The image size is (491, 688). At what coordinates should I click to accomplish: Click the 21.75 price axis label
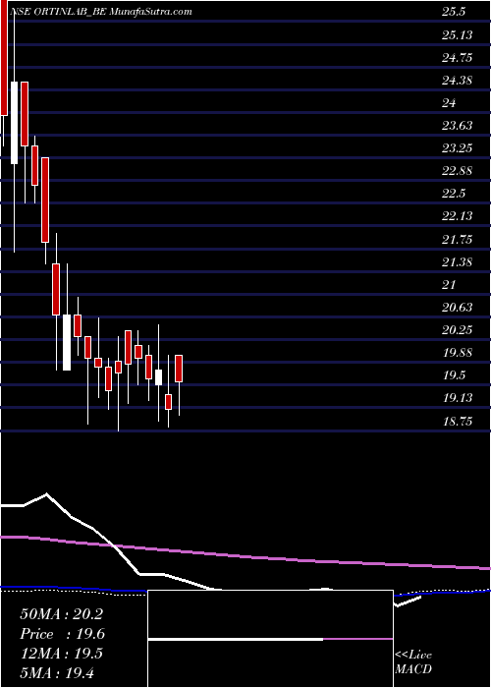pyautogui.click(x=458, y=240)
